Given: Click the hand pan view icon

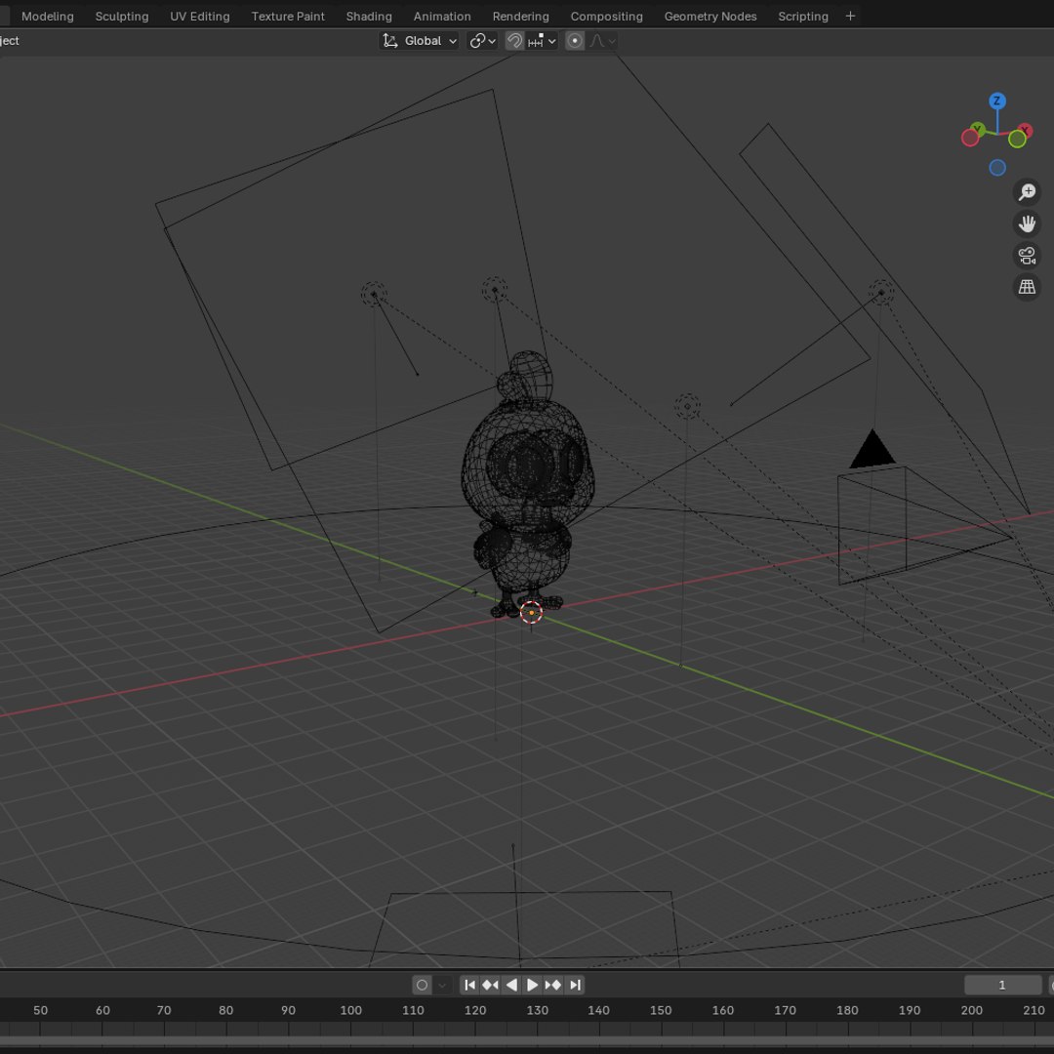Looking at the screenshot, I should click(x=1027, y=223).
